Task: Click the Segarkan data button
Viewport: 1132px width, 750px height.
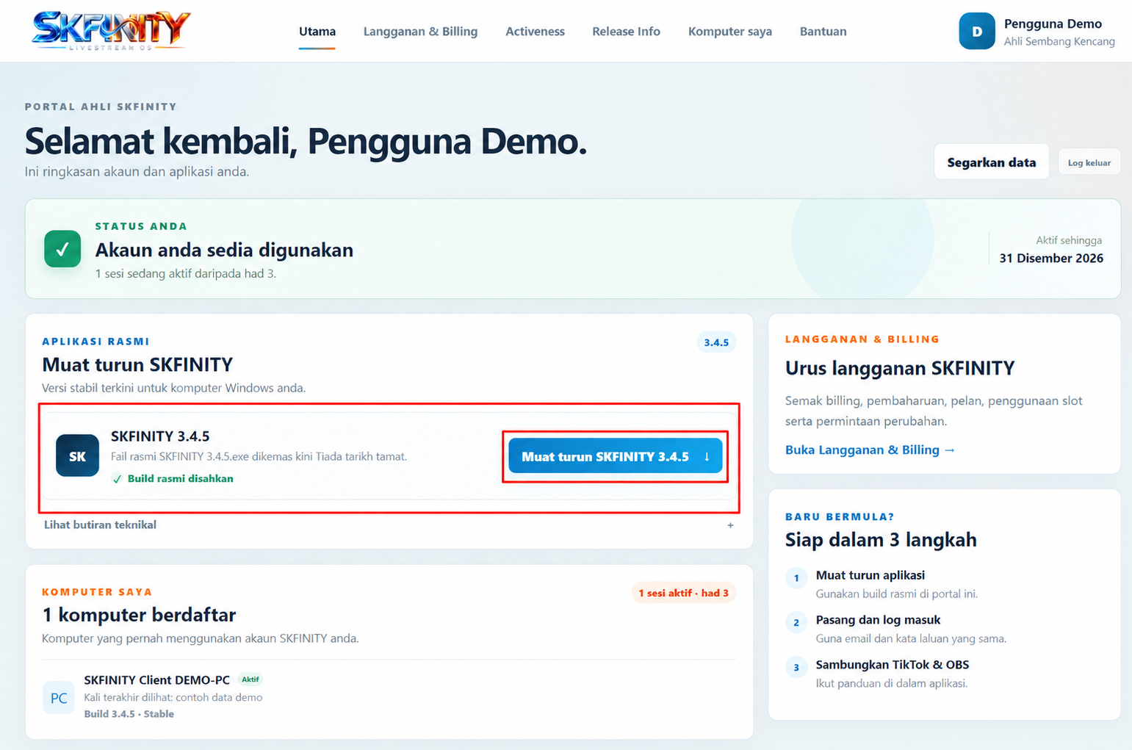Action: pos(992,162)
